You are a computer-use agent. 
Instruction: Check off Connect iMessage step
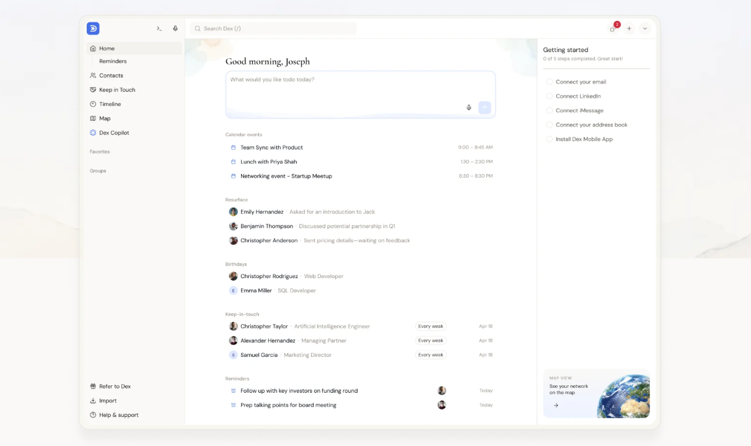tap(550, 110)
